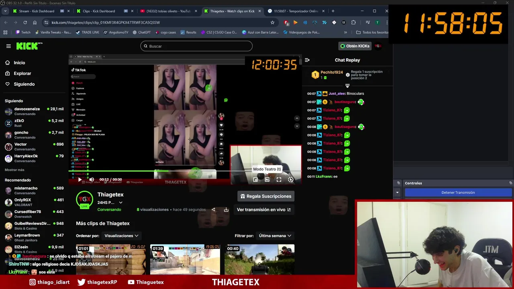The width and height of the screenshot is (514, 289).
Task: Open the user profile avatar menu
Action: click(377, 46)
